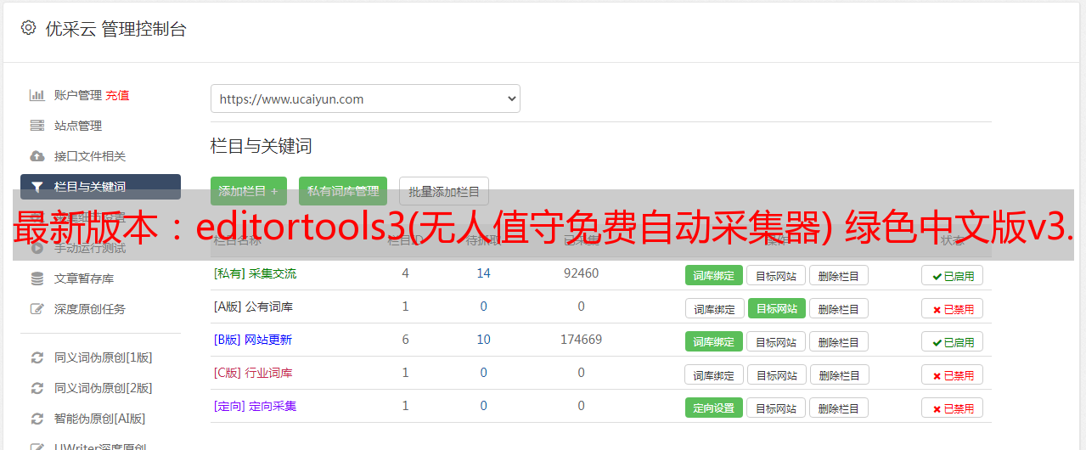Screen dimensions: 1086x450
Task: Open 同义词伪原创[1版] in the sidebar
Action: coord(103,357)
